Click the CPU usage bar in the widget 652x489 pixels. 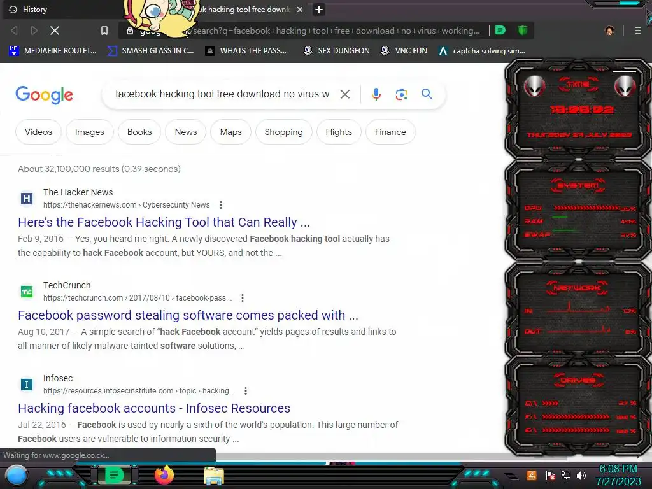pyautogui.click(x=586, y=208)
